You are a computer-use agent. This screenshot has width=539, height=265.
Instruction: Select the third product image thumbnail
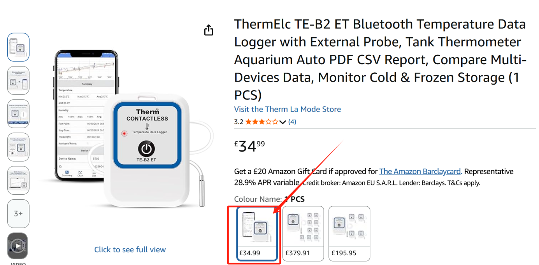(18, 114)
